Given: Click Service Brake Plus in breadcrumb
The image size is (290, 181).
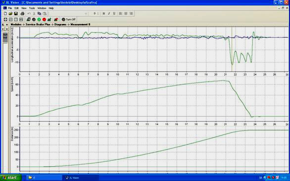Looking at the screenshot, I should [38, 24].
